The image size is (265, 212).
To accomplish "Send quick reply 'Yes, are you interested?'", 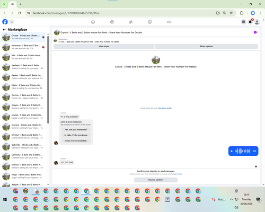I will [76, 129].
